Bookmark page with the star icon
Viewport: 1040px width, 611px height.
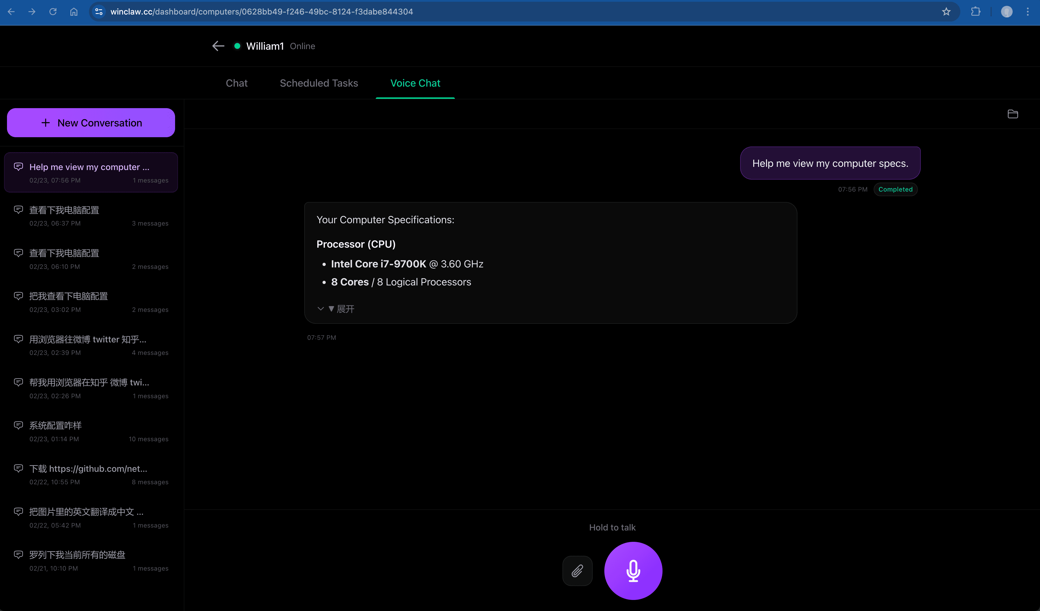tap(946, 12)
